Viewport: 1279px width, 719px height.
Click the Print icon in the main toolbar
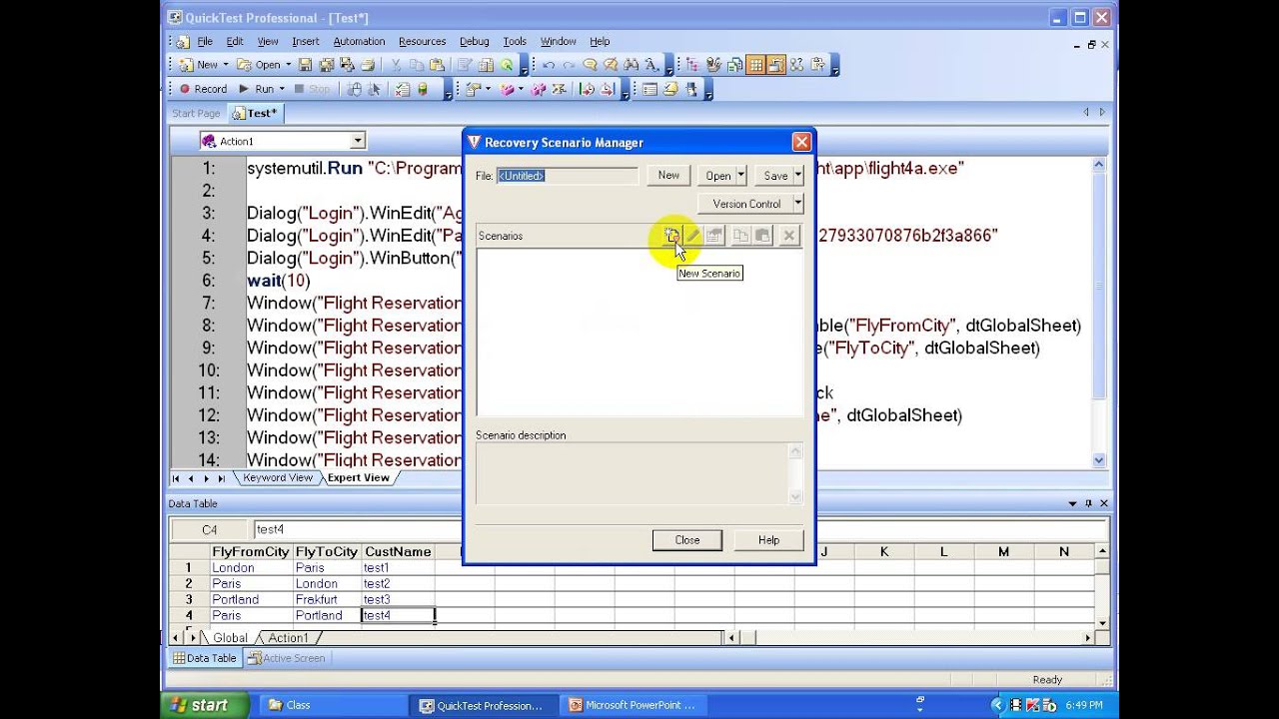[368, 65]
